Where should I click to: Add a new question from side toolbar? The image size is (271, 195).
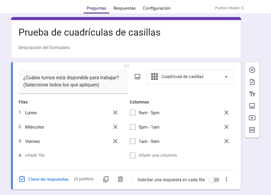pos(252,70)
